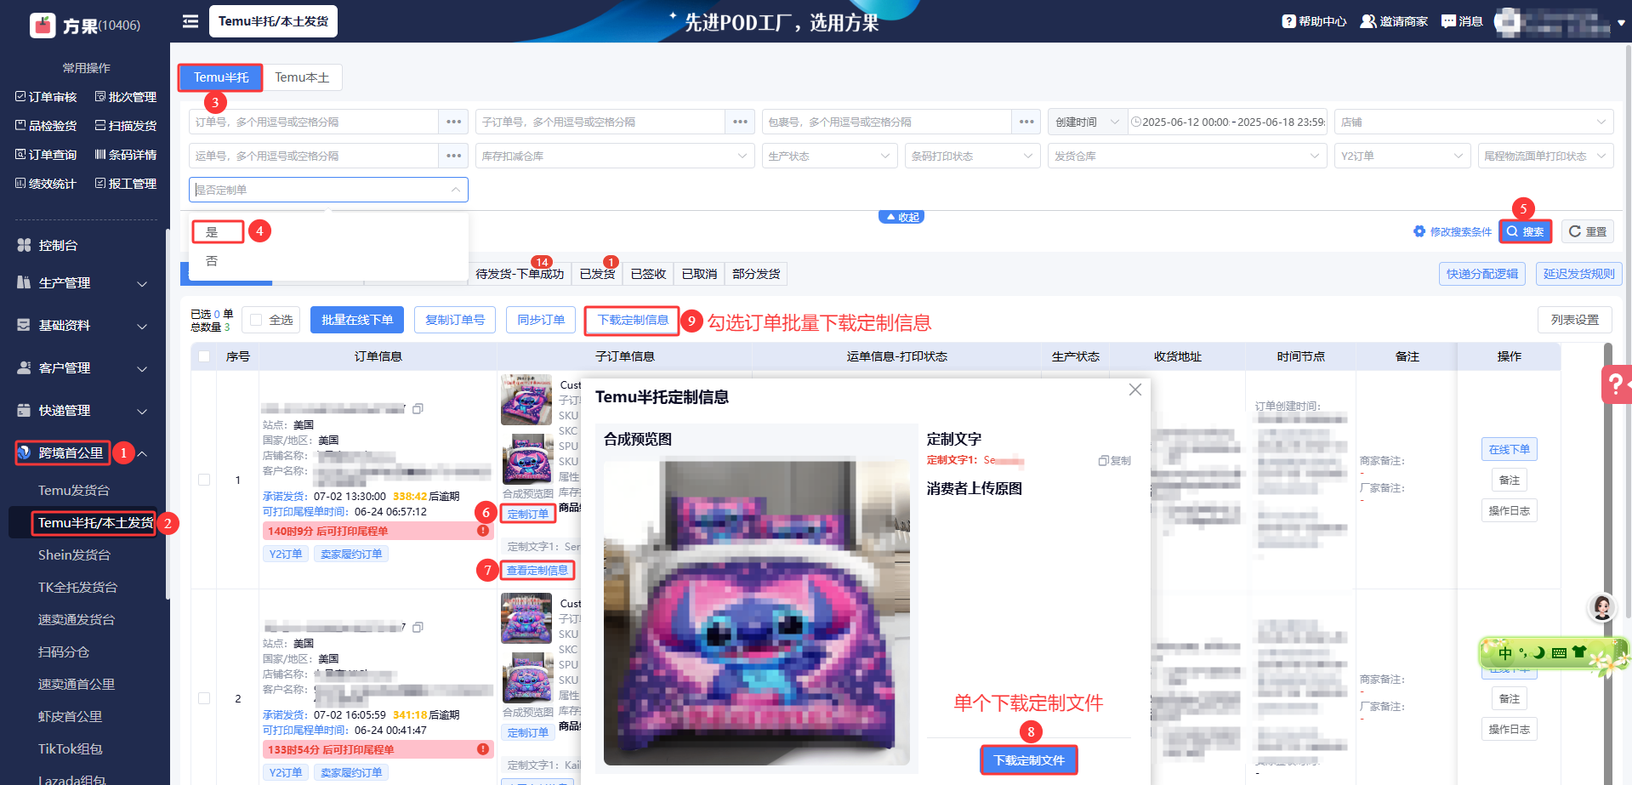
Task: Open 绩效统计 shortcut
Action: coord(46,184)
